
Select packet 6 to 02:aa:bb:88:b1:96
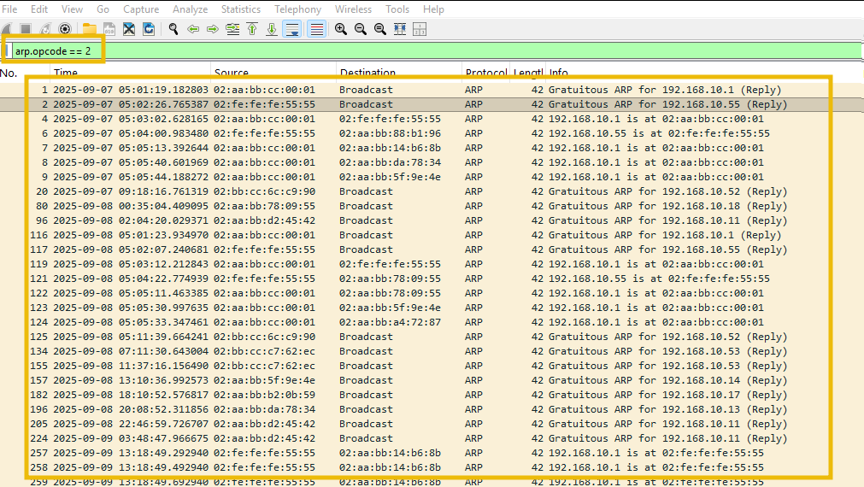(x=432, y=133)
